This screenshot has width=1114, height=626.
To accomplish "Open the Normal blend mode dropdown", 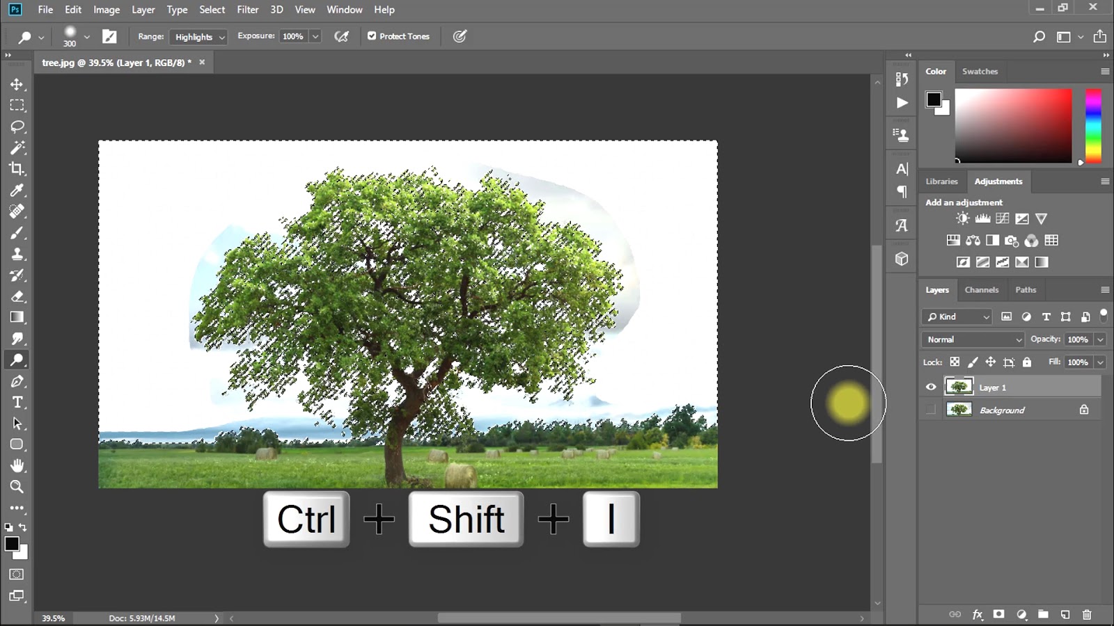I will click(971, 339).
